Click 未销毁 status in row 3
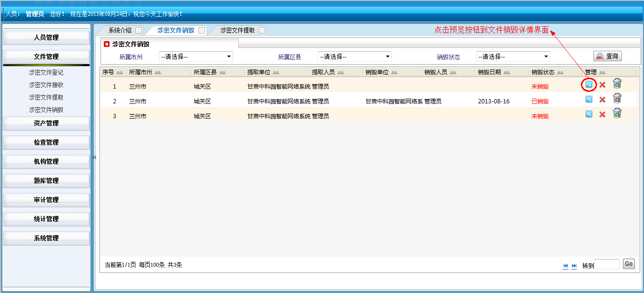Image resolution: width=644 pixels, height=293 pixels. [x=540, y=116]
